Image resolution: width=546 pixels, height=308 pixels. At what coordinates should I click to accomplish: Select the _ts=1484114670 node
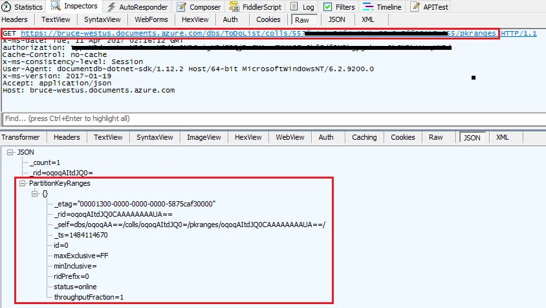[81, 235]
